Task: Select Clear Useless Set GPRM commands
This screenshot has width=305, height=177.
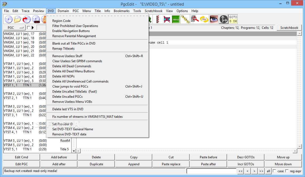Action: click(97, 61)
